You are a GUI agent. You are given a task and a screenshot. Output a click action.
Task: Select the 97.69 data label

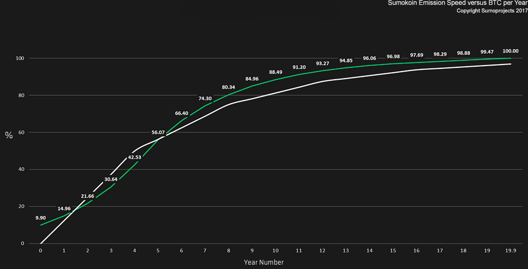click(x=416, y=55)
